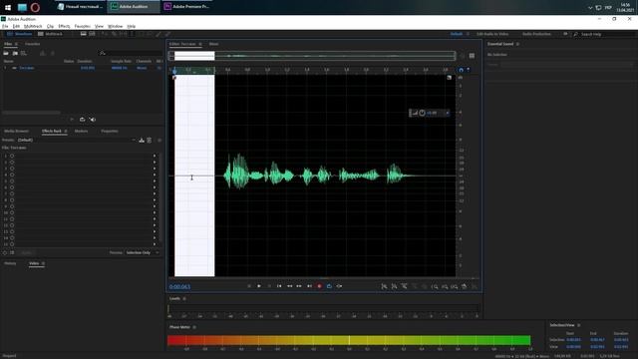638x359 pixels.
Task: Click Move Playhead to Next button
Action: click(309, 286)
